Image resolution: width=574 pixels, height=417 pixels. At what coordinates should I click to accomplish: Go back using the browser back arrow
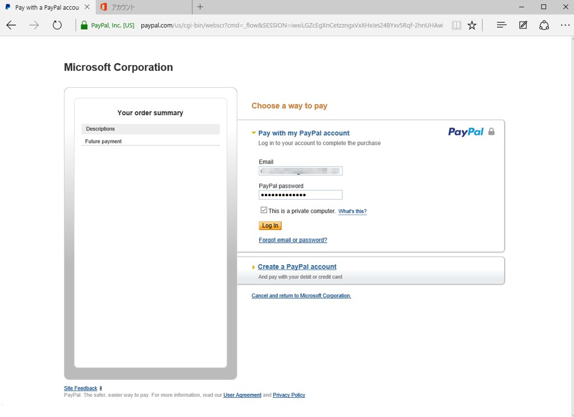coord(11,25)
